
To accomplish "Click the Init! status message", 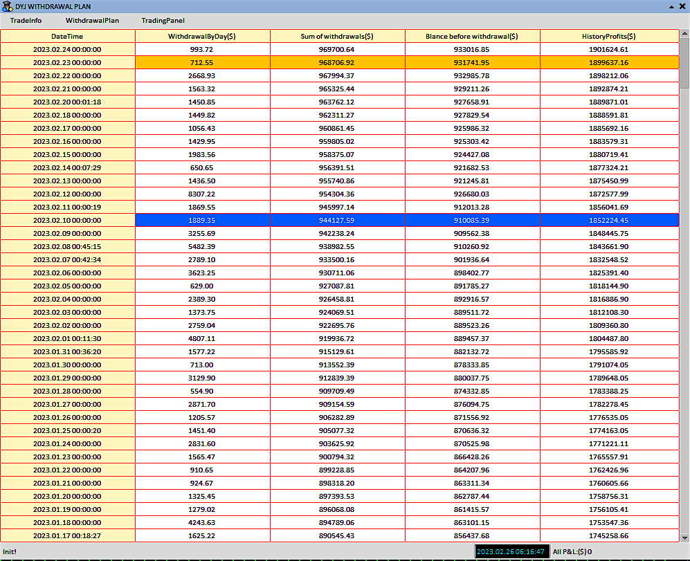I will click(x=10, y=551).
